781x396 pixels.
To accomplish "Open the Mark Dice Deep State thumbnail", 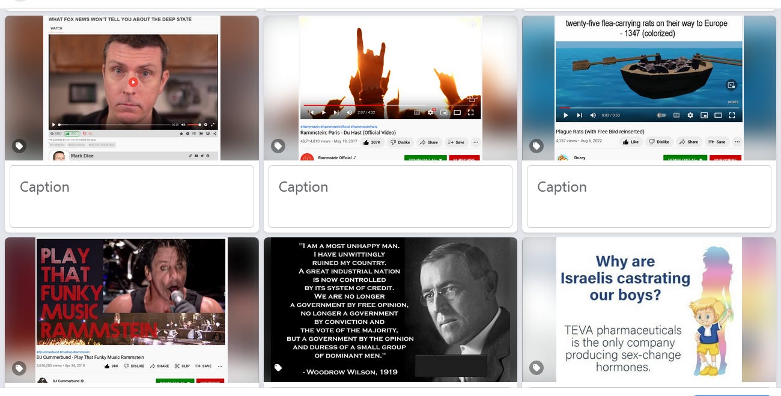I will 132,88.
